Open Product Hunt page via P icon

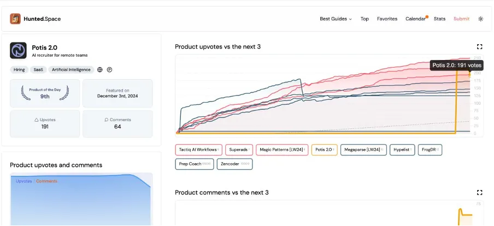click(109, 70)
